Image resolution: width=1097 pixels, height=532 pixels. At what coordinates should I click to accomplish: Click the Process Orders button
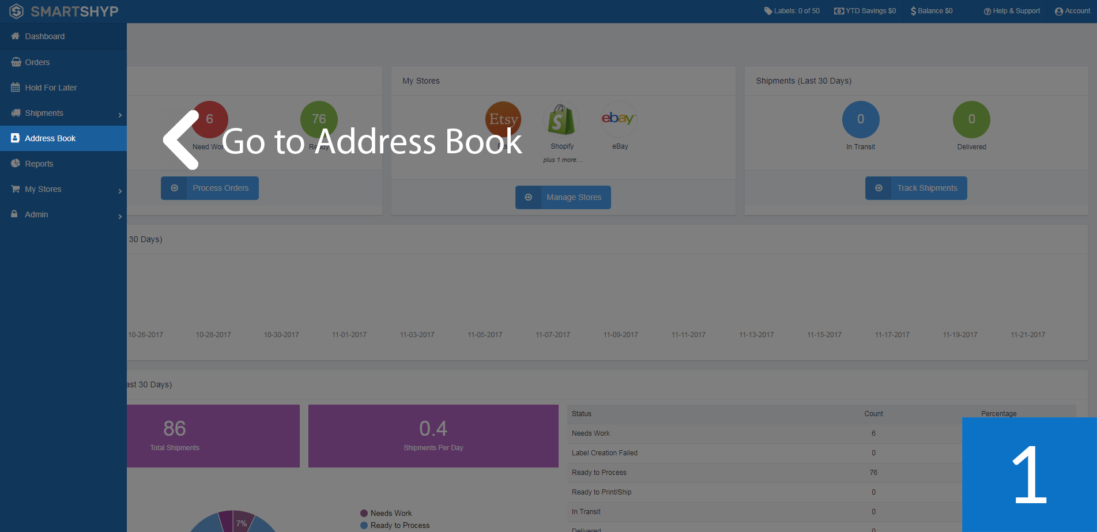(x=210, y=188)
